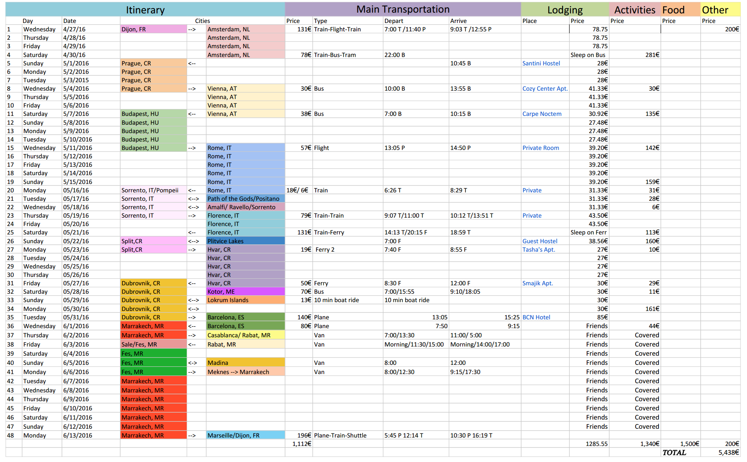Click the Lodging header cell
This screenshot has width=747, height=462.
tap(564, 10)
